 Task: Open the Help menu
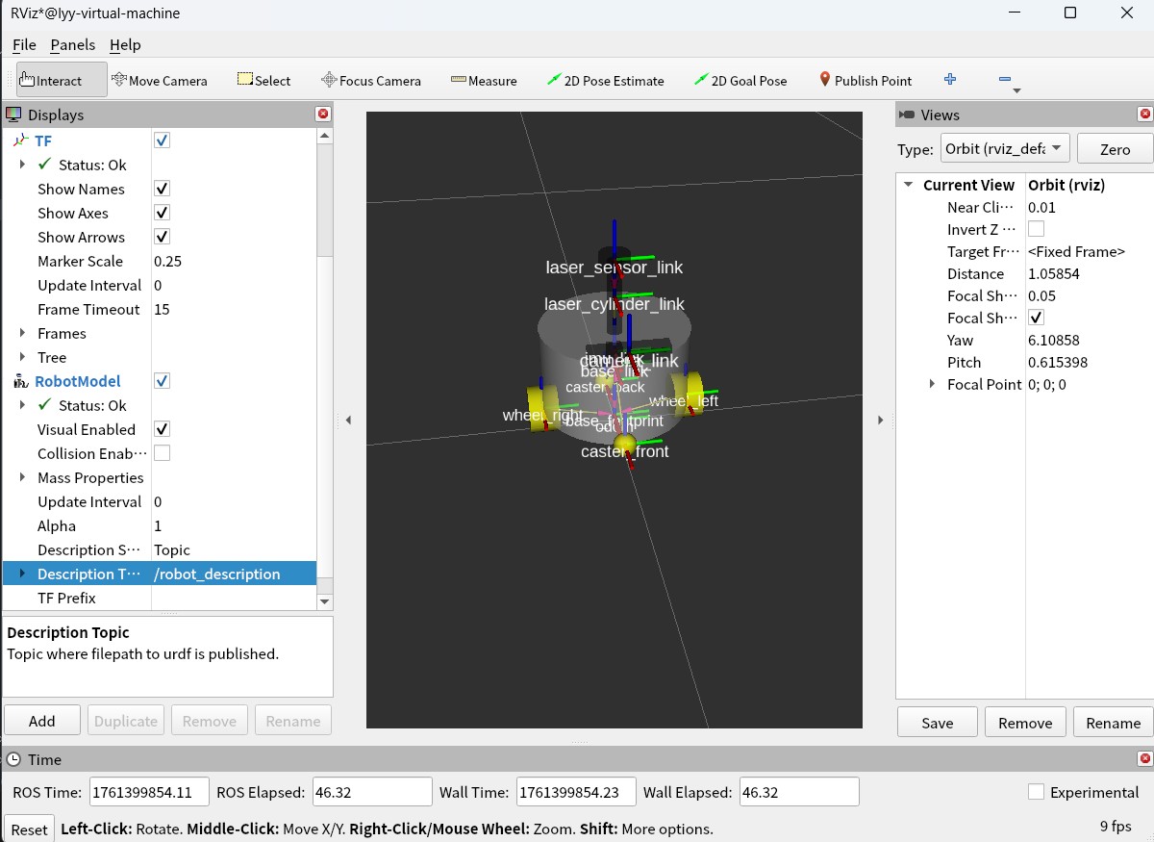click(125, 44)
